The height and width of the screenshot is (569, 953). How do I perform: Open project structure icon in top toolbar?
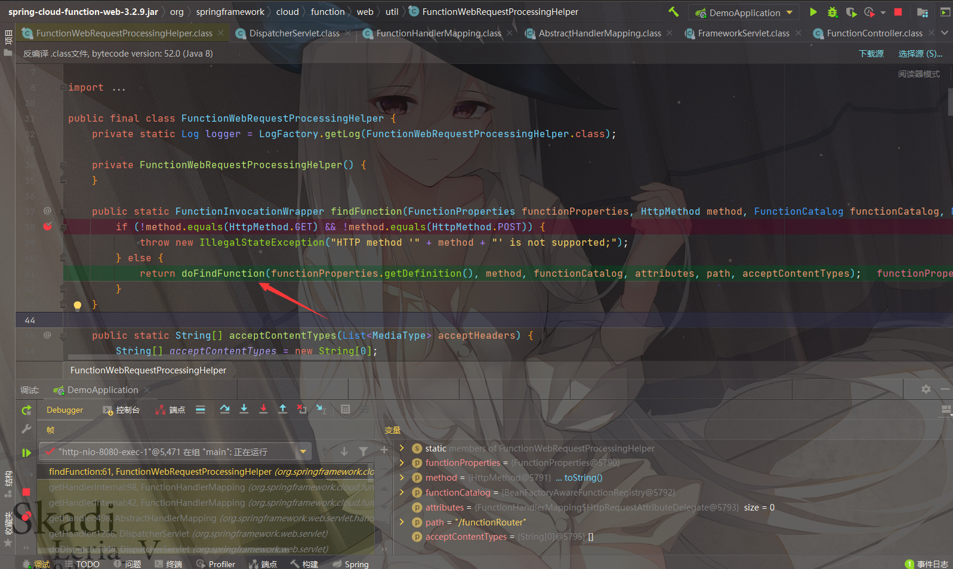point(923,12)
